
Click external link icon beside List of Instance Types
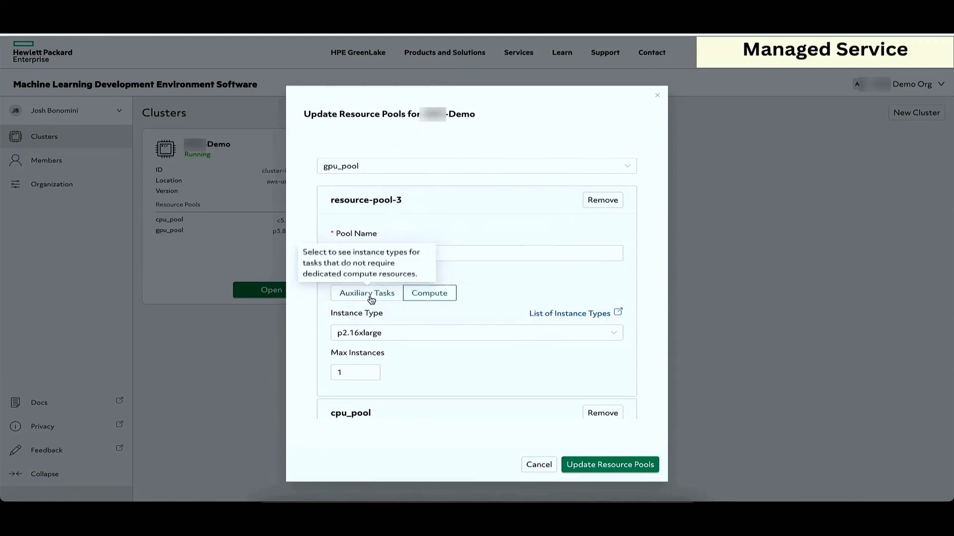(x=618, y=312)
